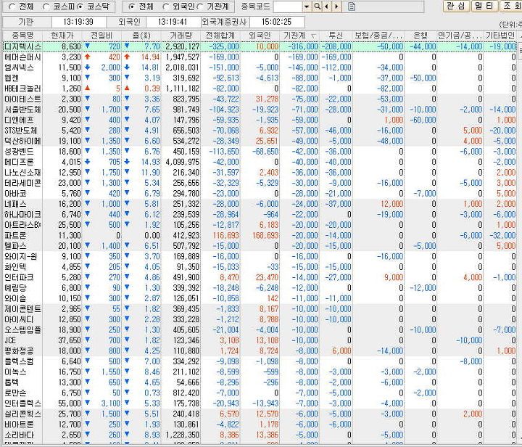Select the 소리바다 stock name
Screen dimensions: 522x447
(19, 435)
